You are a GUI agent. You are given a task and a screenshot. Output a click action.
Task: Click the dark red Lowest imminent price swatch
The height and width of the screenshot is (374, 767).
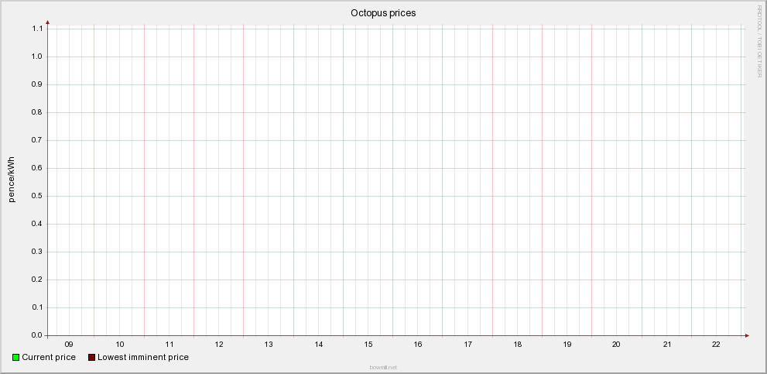pyautogui.click(x=91, y=357)
